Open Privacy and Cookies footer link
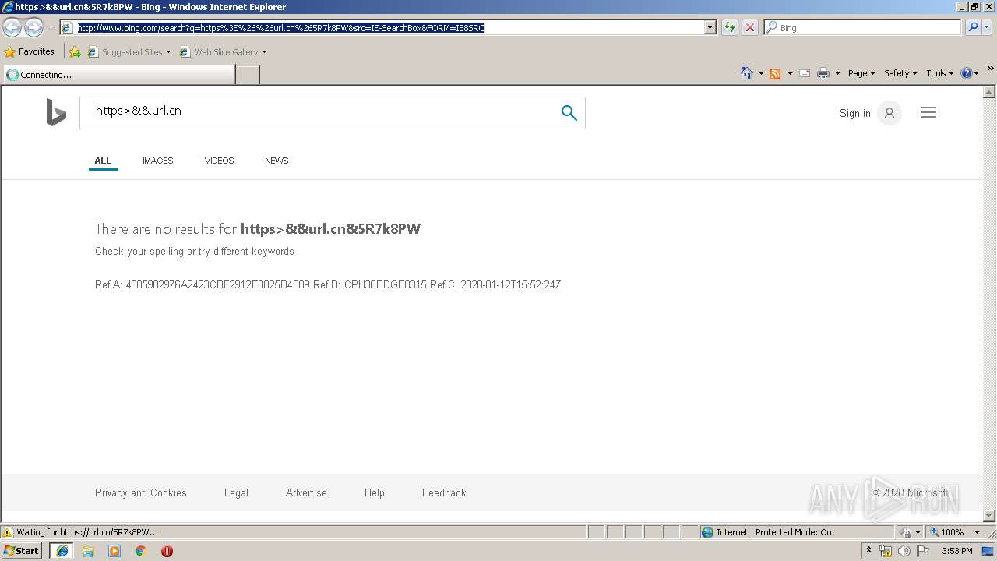997x561 pixels. click(x=141, y=492)
